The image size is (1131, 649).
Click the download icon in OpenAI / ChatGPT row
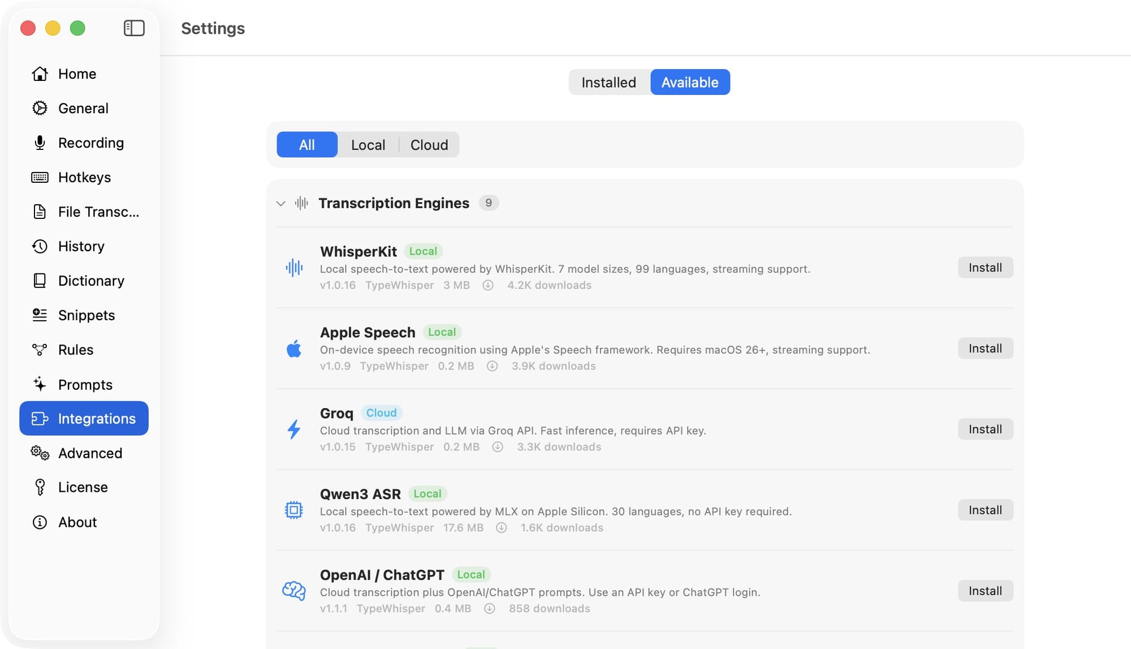(490, 609)
